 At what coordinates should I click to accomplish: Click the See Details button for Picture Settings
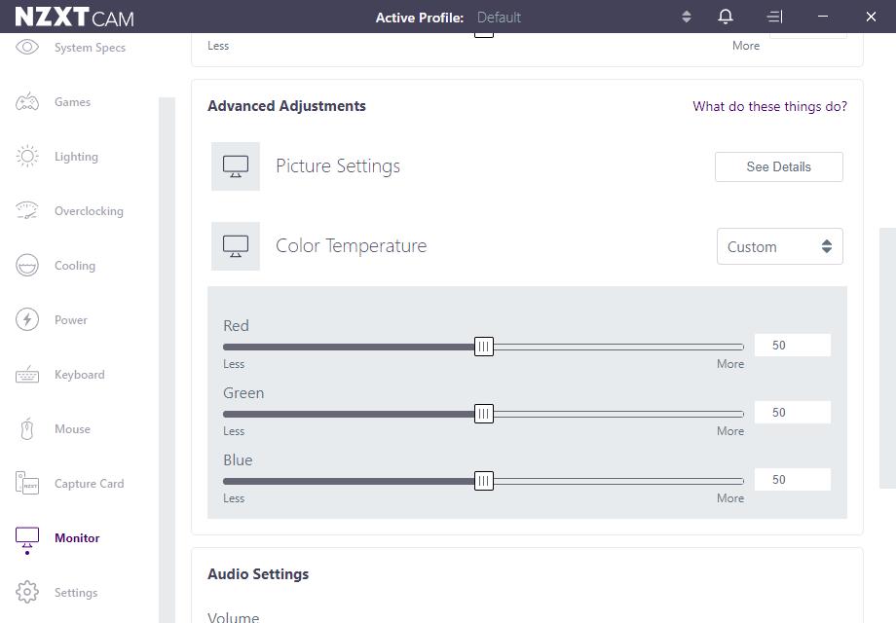point(778,166)
